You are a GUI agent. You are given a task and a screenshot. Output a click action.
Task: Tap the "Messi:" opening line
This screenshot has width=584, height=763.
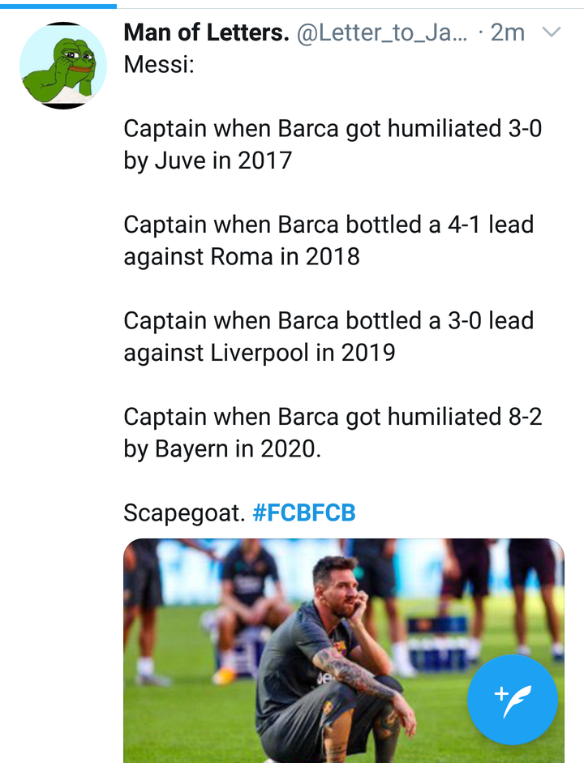click(x=159, y=65)
